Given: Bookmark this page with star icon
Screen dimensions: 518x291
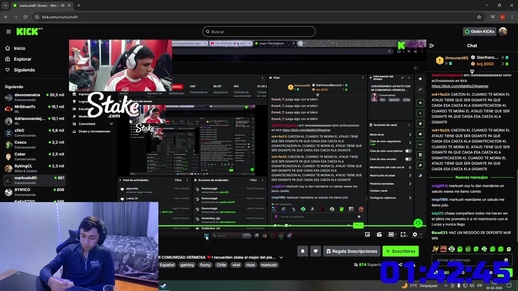Looking at the screenshot, I should 479,17.
